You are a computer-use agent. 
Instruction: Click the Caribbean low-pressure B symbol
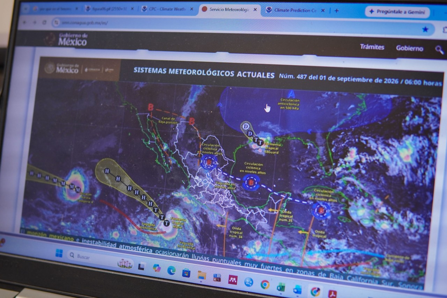321,210
